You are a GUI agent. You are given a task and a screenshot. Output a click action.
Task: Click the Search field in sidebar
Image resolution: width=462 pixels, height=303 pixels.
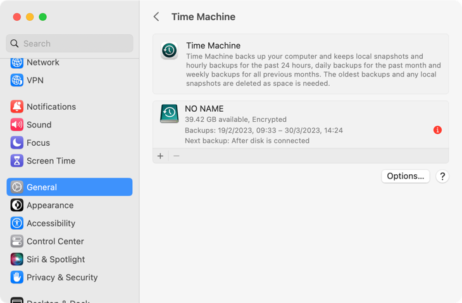coord(70,44)
